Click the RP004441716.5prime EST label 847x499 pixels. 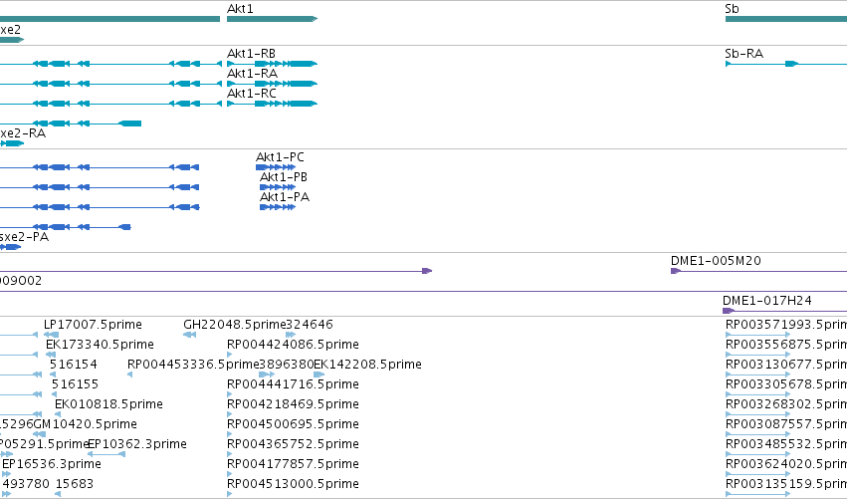click(x=293, y=384)
